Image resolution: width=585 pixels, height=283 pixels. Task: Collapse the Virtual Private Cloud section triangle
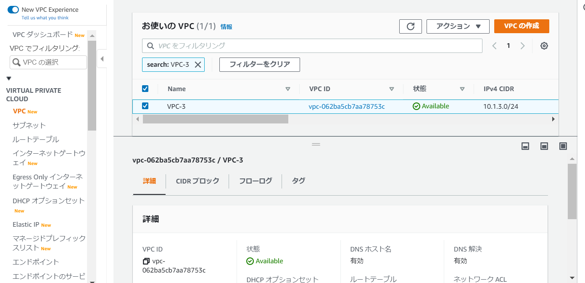[x=9, y=79]
